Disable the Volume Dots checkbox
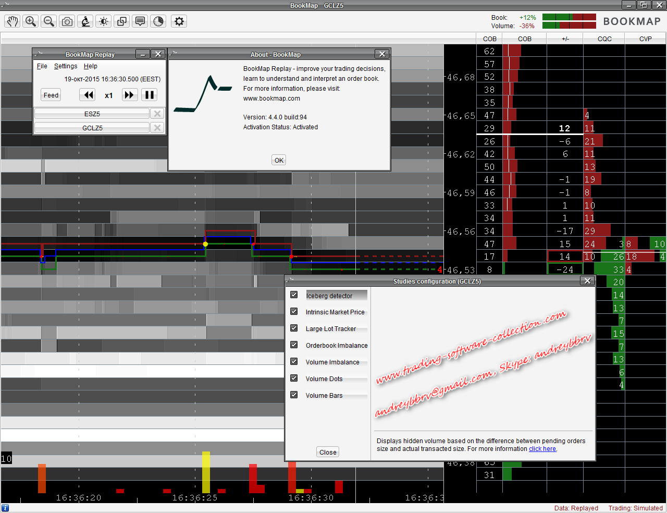This screenshot has height=513, width=667. (294, 378)
